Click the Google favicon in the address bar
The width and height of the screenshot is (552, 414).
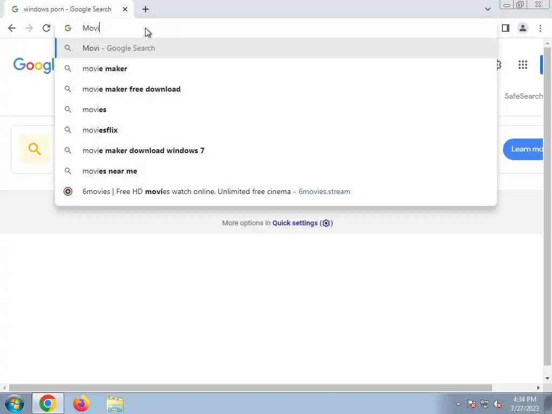[x=68, y=28]
